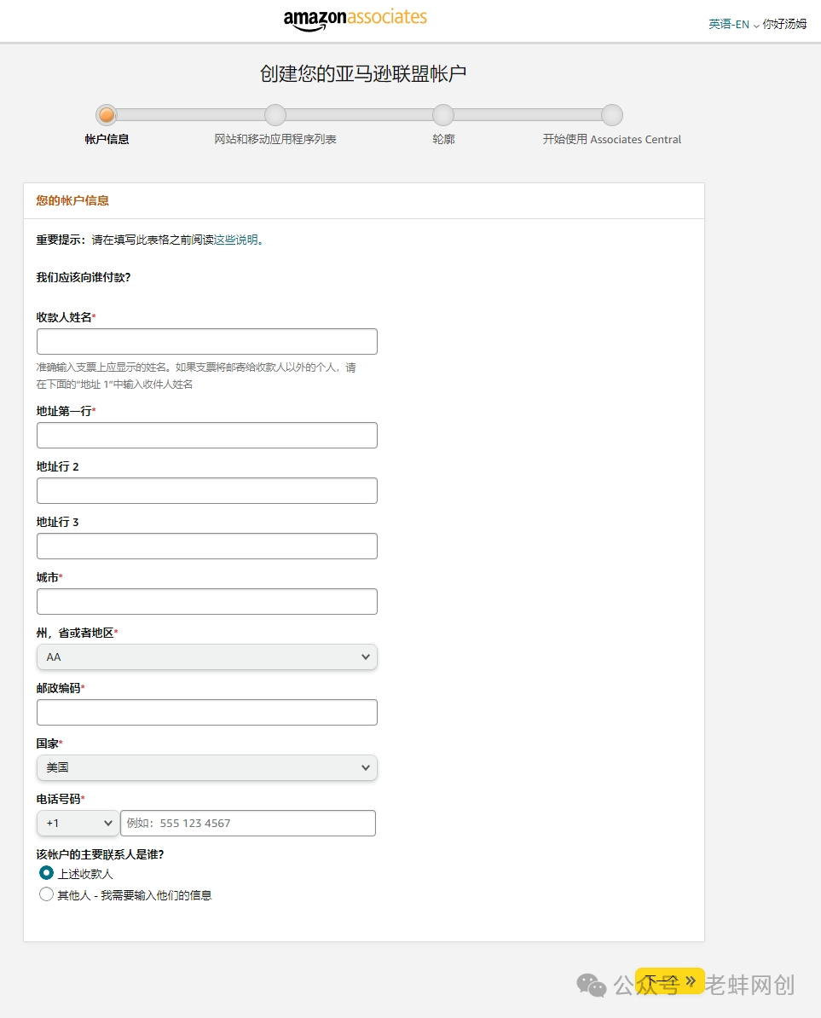
Task: Click the yellow 下一个 next button
Action: click(670, 981)
